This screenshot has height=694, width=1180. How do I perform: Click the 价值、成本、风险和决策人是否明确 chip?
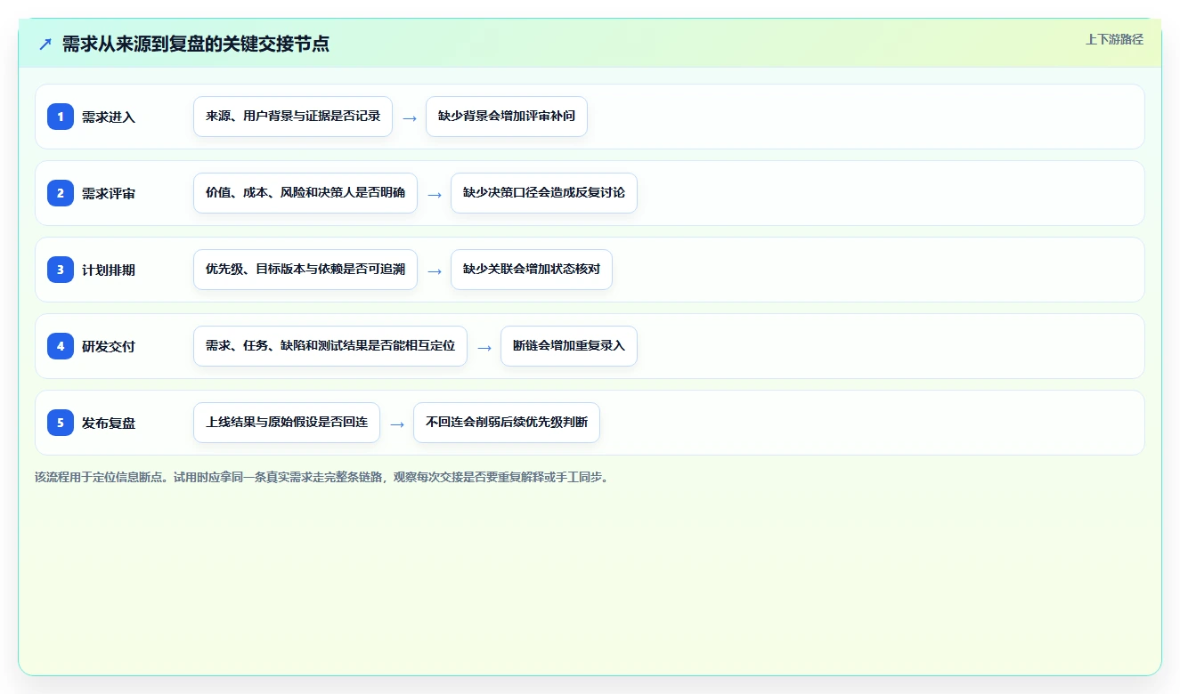[x=305, y=193]
